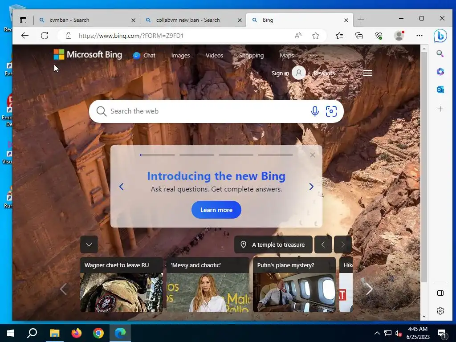Open 'A temple to treasure' image info

click(273, 244)
